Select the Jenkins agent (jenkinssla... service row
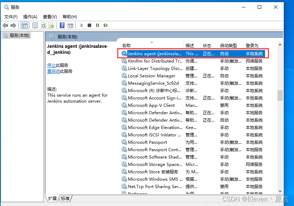The image size is (294, 206). tap(193, 53)
